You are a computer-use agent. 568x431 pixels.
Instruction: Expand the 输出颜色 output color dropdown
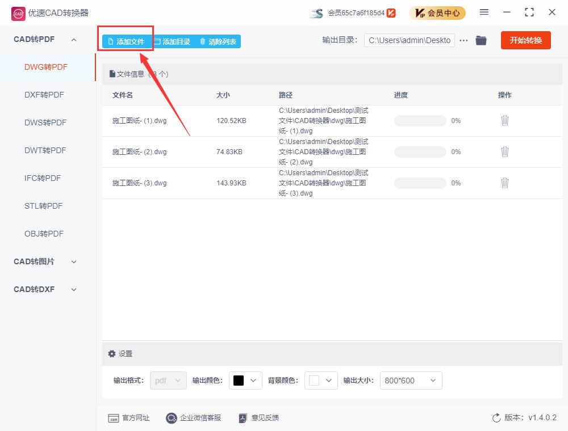pyautogui.click(x=253, y=381)
